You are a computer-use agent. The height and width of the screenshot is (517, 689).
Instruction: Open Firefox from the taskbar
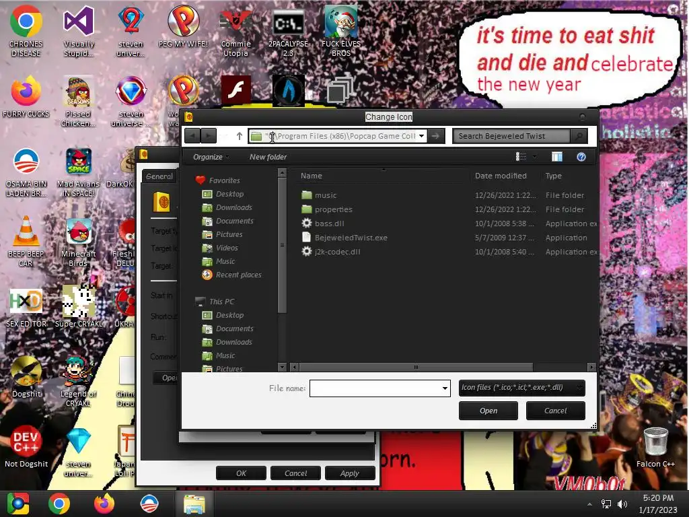coord(104,504)
